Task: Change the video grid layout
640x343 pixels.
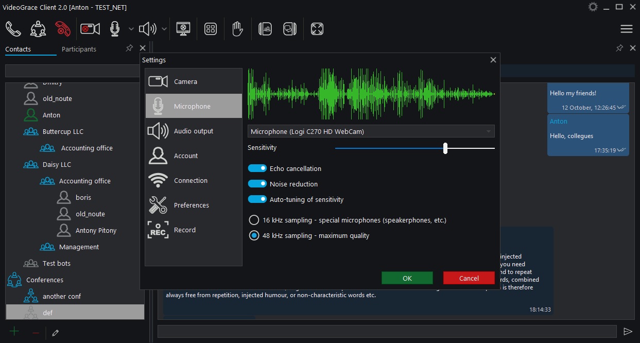Action: (210, 29)
